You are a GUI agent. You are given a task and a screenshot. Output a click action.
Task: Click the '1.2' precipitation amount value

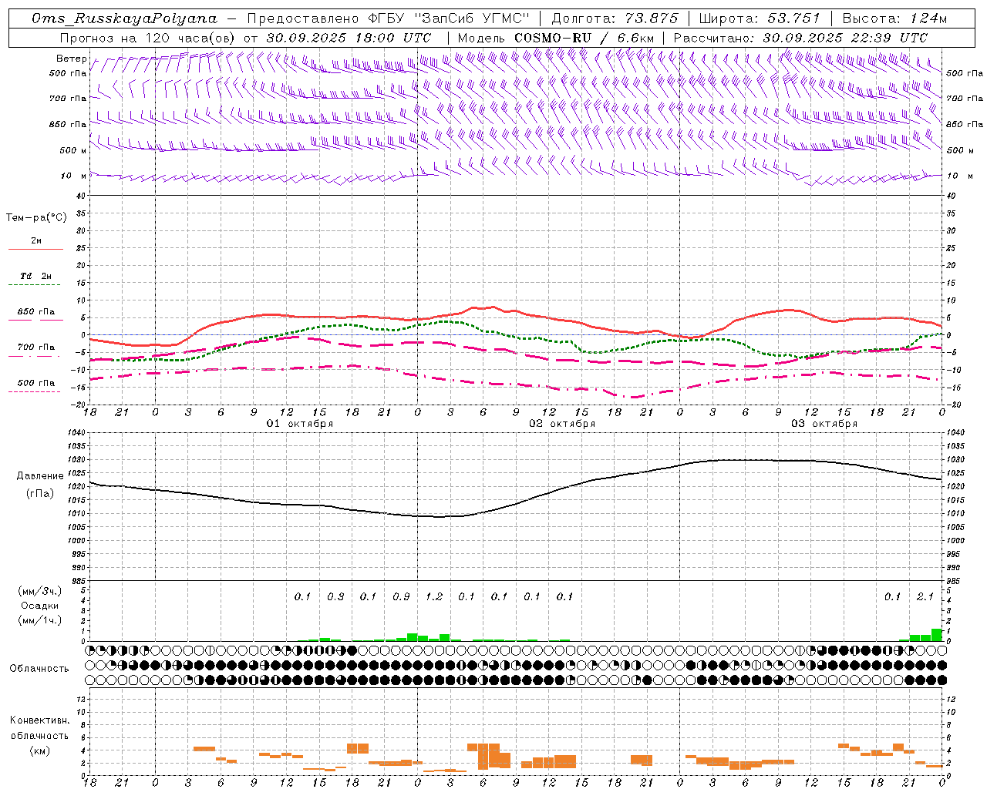coord(434,596)
